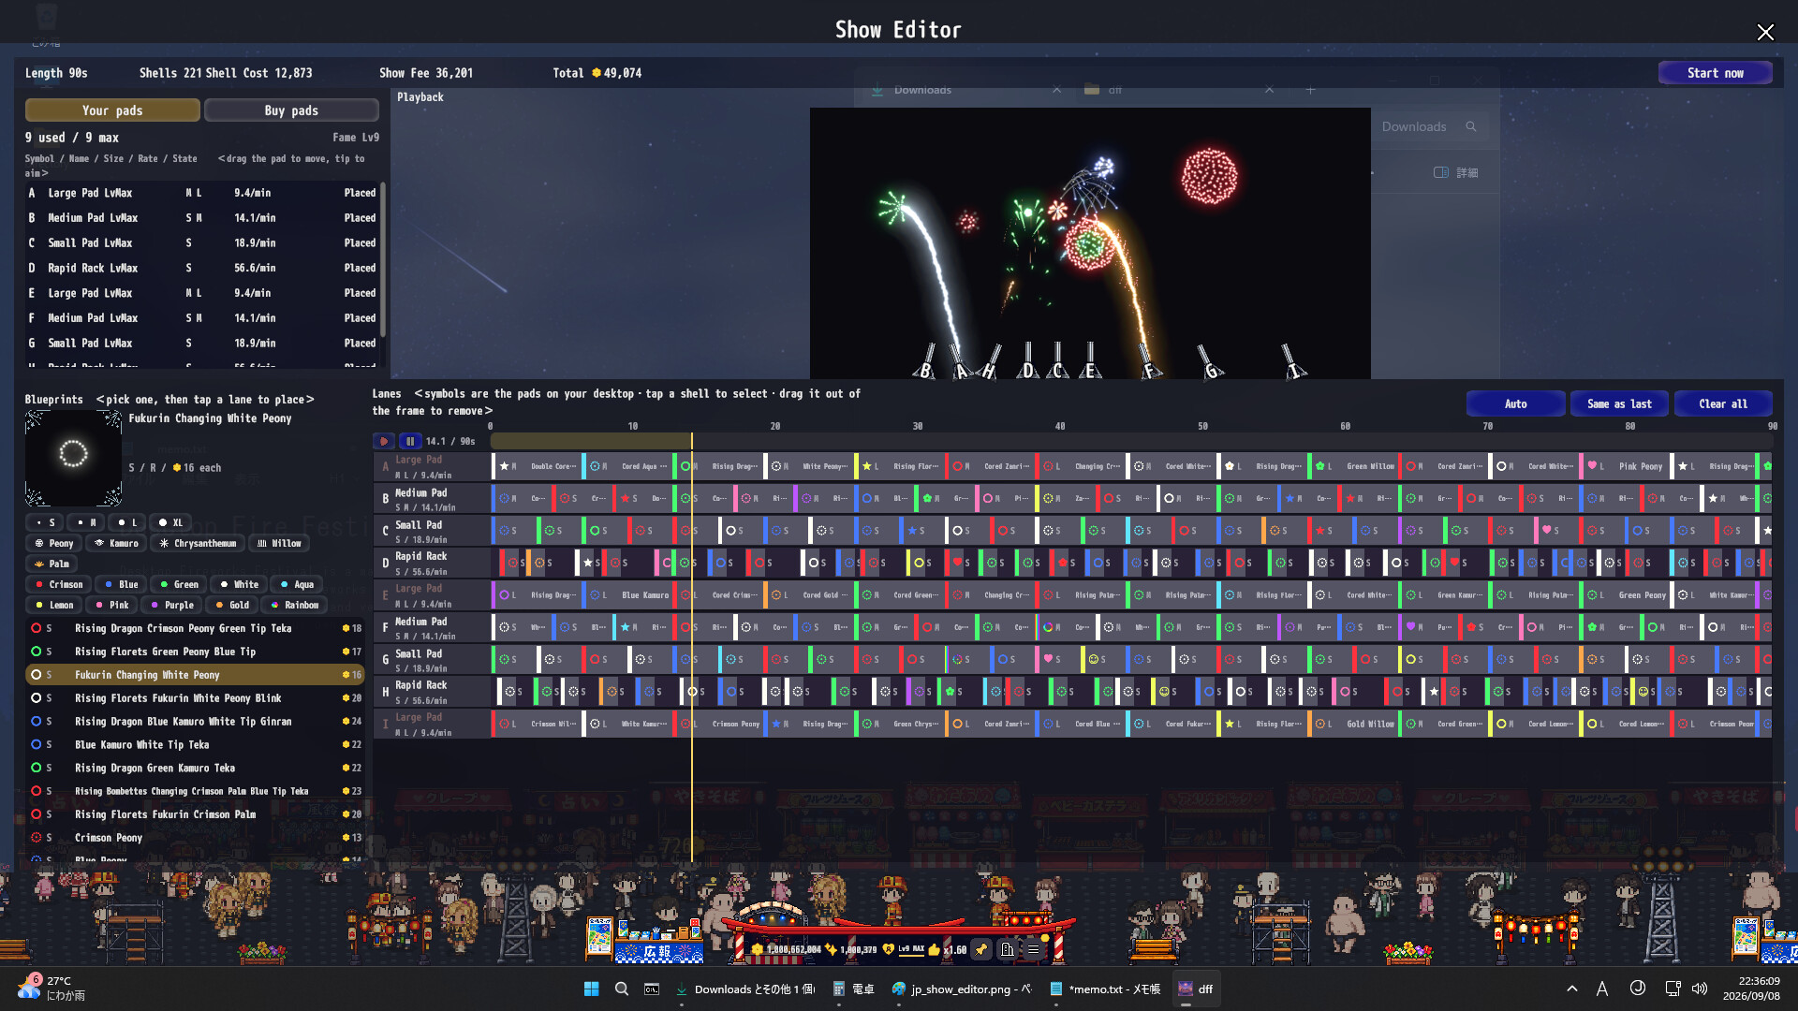1798x1011 pixels.
Task: Click the timeline play button
Action: (384, 441)
